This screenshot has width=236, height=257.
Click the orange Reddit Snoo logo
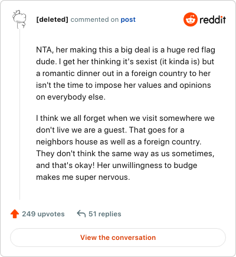[190, 19]
